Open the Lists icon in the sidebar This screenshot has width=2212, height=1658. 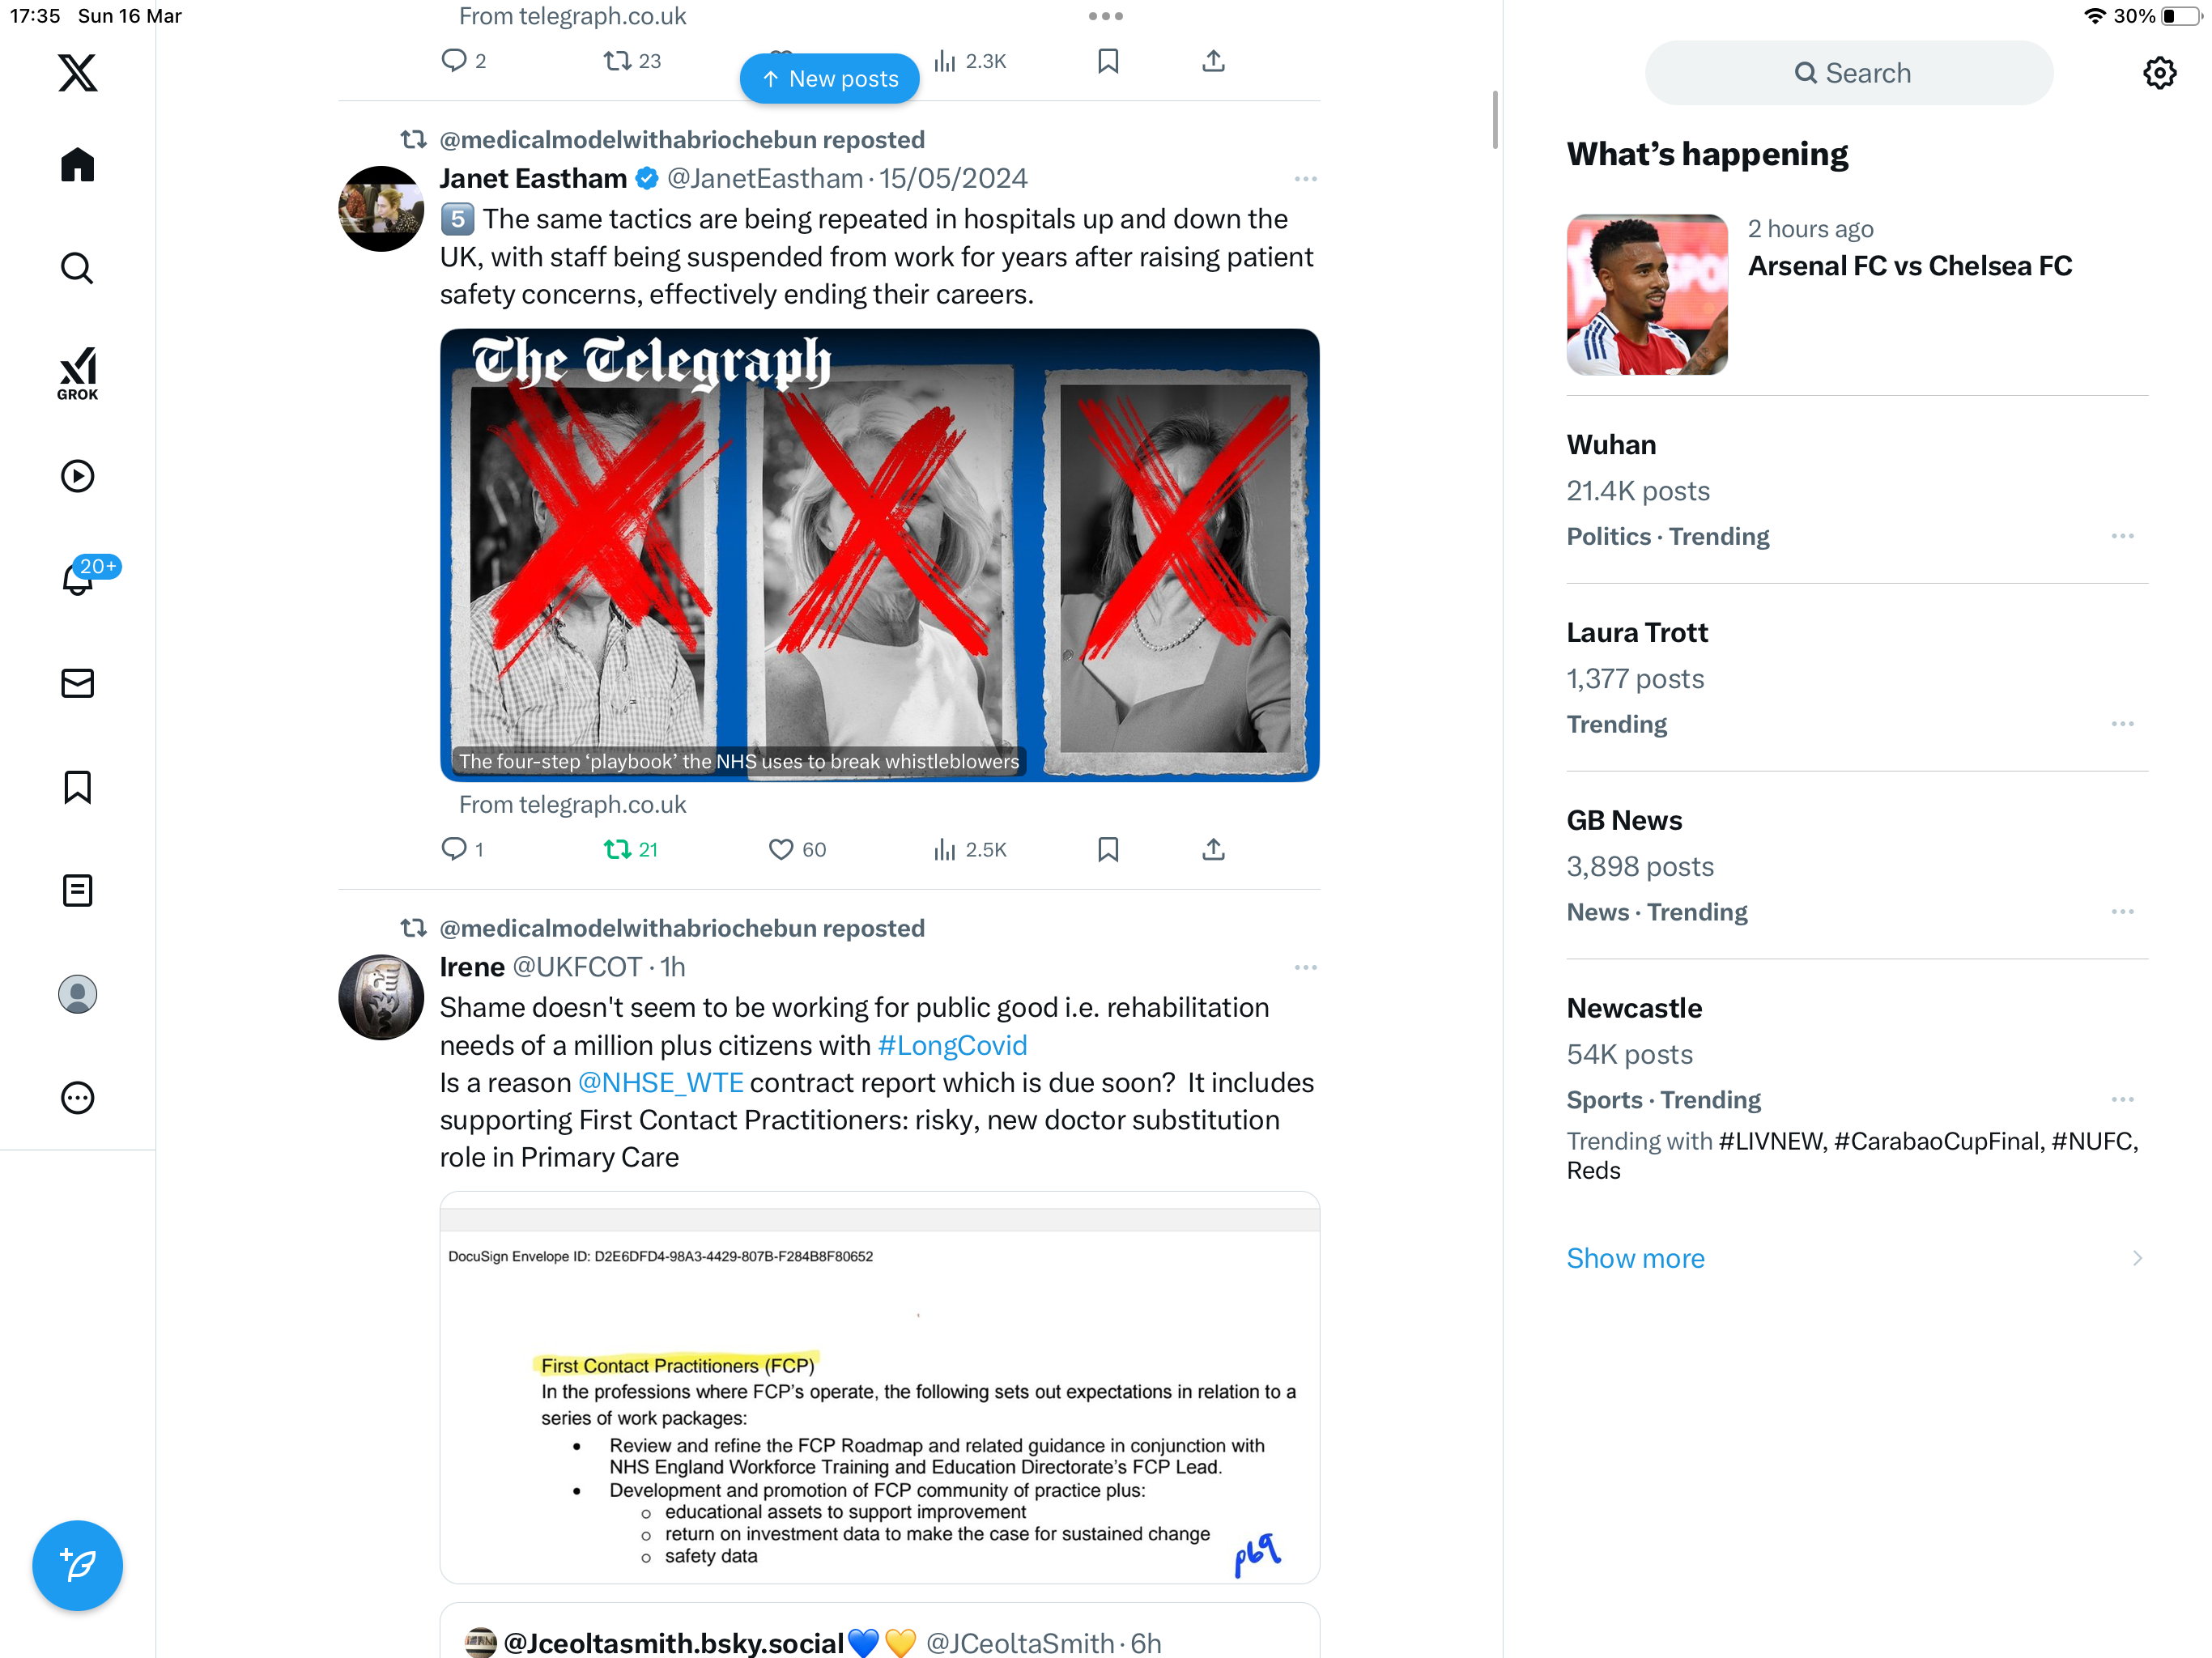77,890
